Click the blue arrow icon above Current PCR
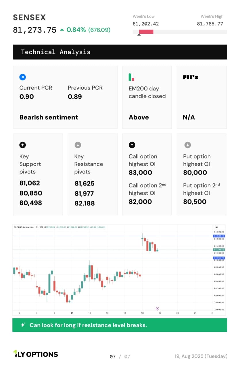The width and height of the screenshot is (240, 368). click(x=22, y=77)
